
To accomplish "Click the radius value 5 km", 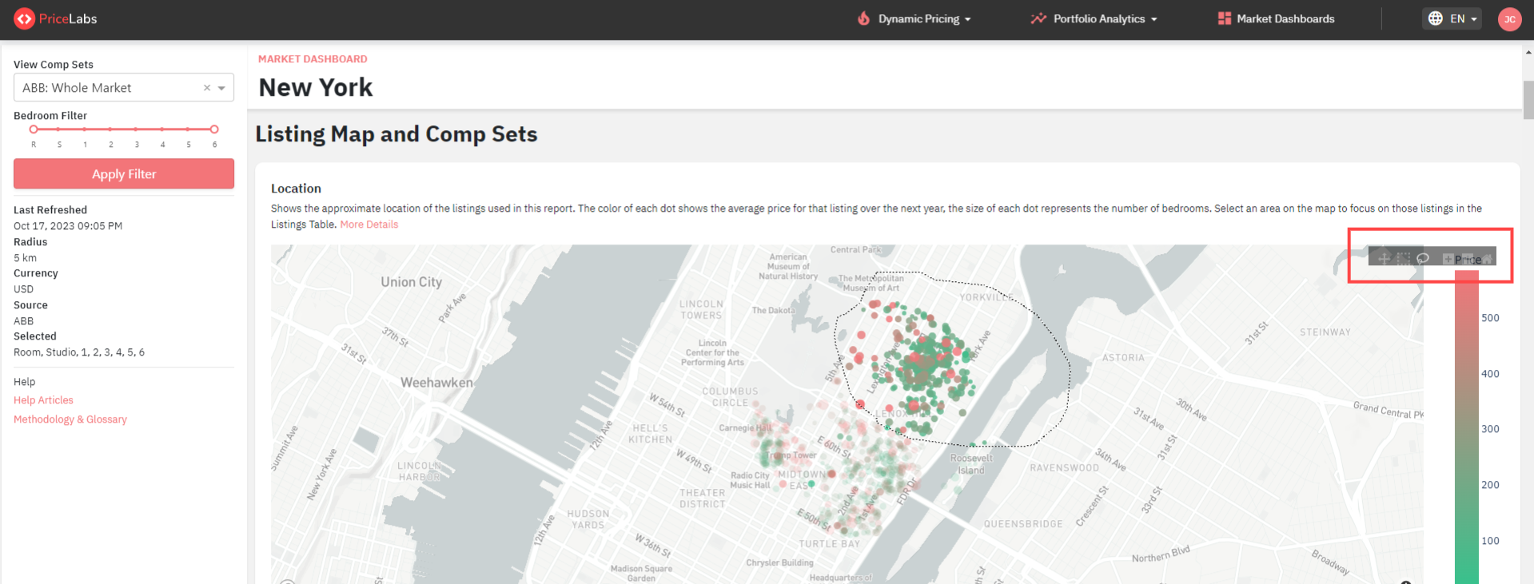I will pos(25,258).
